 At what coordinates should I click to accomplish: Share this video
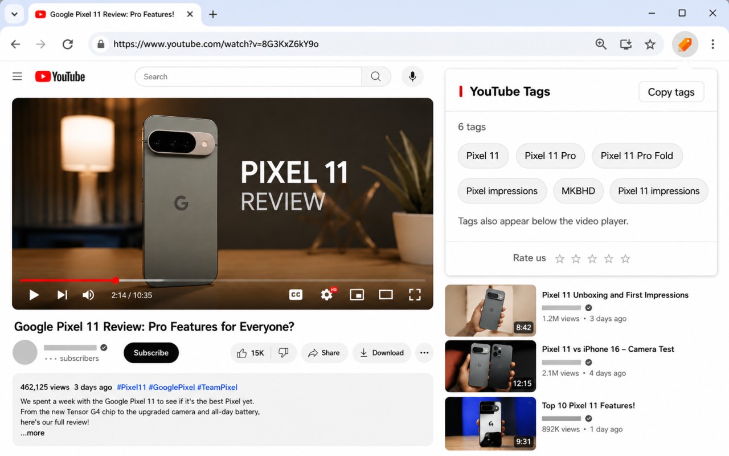coord(324,353)
